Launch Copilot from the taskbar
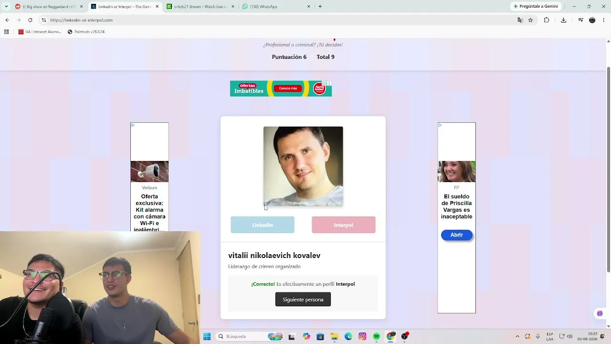611x344 pixels. point(306,336)
